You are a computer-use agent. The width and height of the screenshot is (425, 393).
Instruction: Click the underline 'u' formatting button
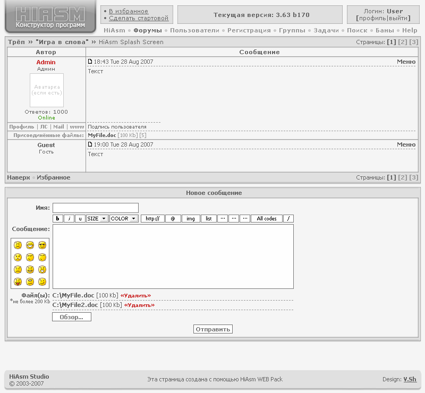tap(80, 218)
